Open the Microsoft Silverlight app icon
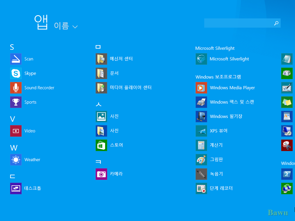Viewport: 295px width, 221px height. point(201,59)
